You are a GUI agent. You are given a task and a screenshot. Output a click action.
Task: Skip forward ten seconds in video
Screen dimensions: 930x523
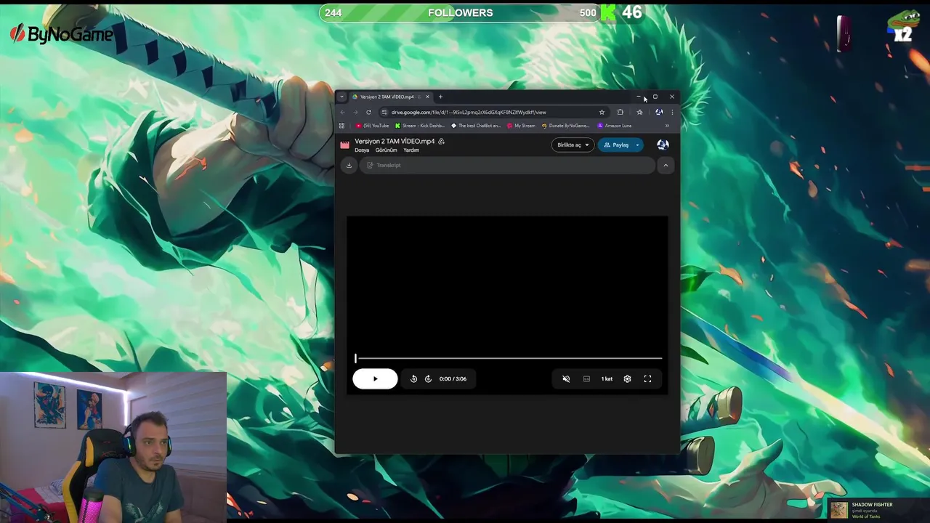pyautogui.click(x=428, y=378)
